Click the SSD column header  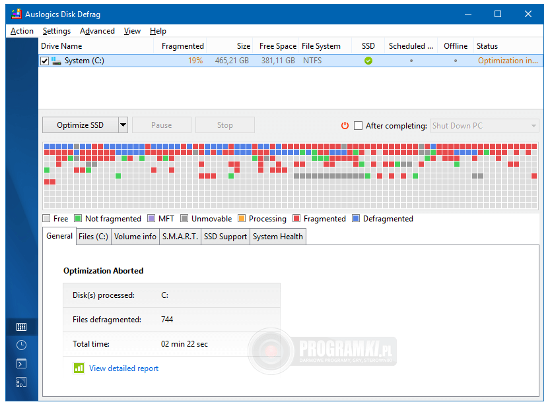click(368, 46)
